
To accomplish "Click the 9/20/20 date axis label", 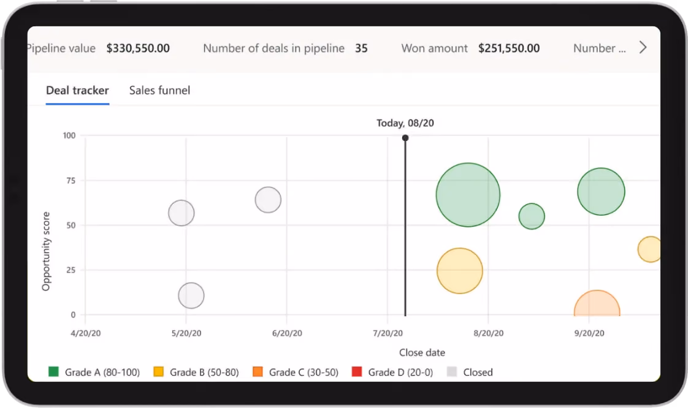I will [589, 333].
